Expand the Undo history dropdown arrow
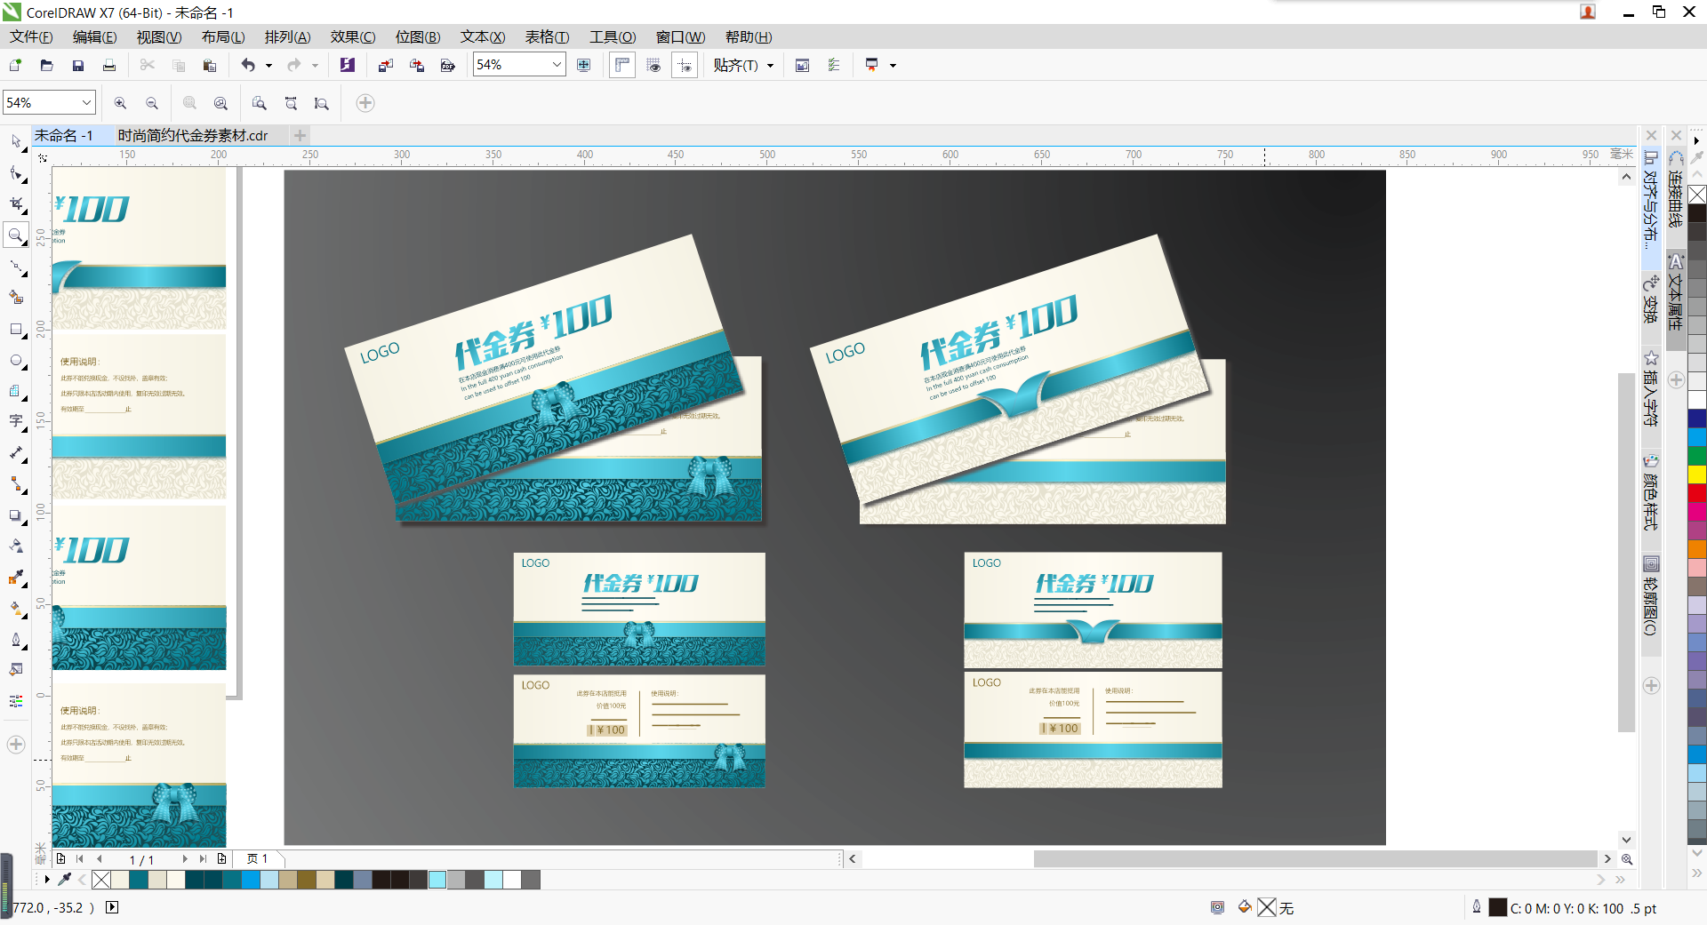Image resolution: width=1707 pixels, height=925 pixels. (268, 65)
